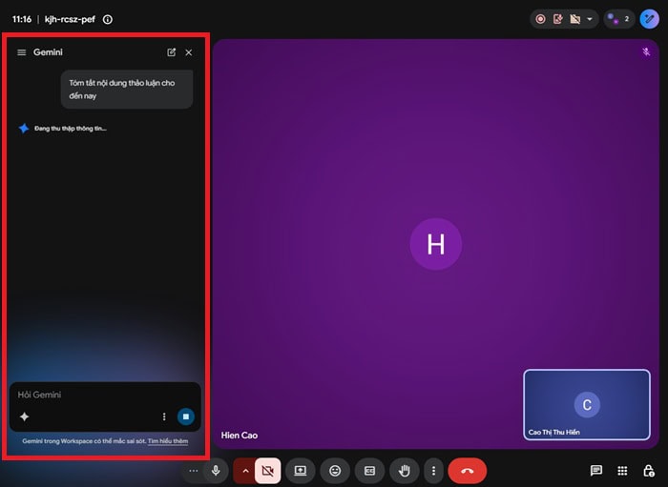Open the activities grid menu
Viewport: 668px width, 487px height.
[622, 471]
